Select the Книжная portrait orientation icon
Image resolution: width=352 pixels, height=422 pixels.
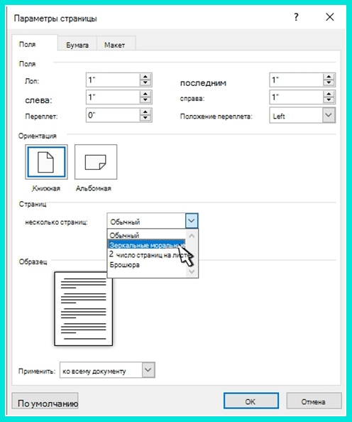point(46,162)
